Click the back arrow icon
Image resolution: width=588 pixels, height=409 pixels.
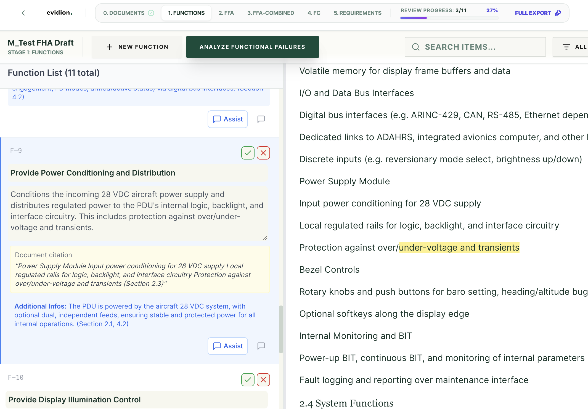pyautogui.click(x=23, y=13)
